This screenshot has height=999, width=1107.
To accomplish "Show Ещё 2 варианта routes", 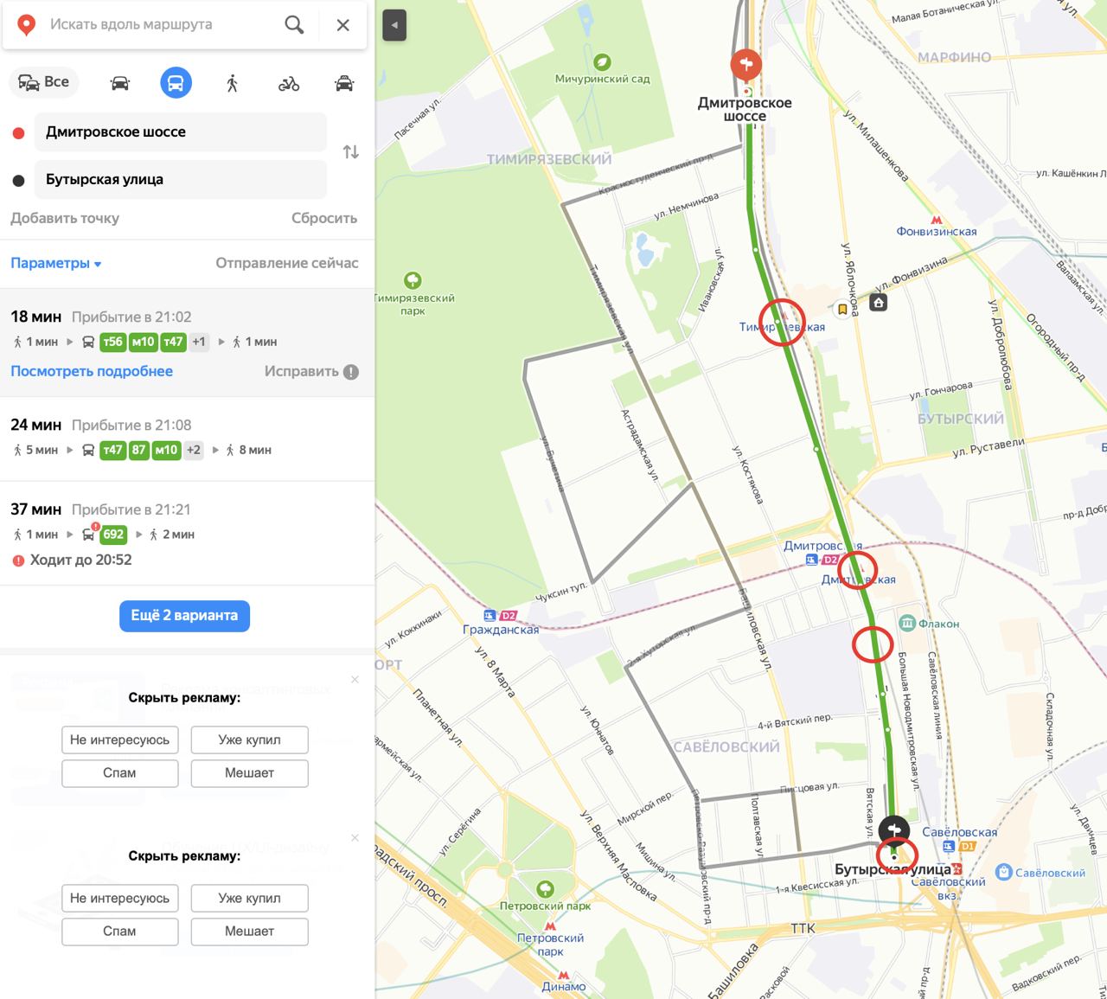I will [184, 616].
